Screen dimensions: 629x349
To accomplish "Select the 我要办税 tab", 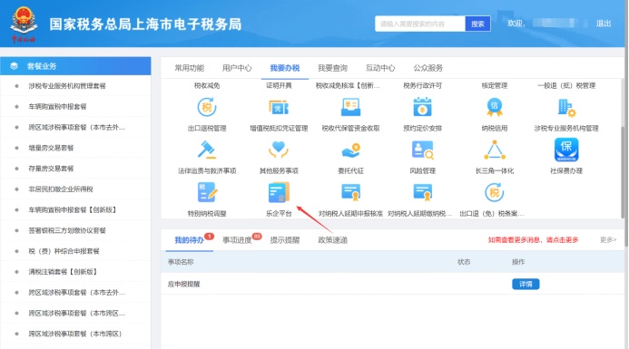I will tap(285, 68).
